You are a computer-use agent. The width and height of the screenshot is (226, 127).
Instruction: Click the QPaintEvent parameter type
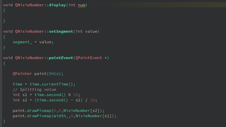coord(89,58)
